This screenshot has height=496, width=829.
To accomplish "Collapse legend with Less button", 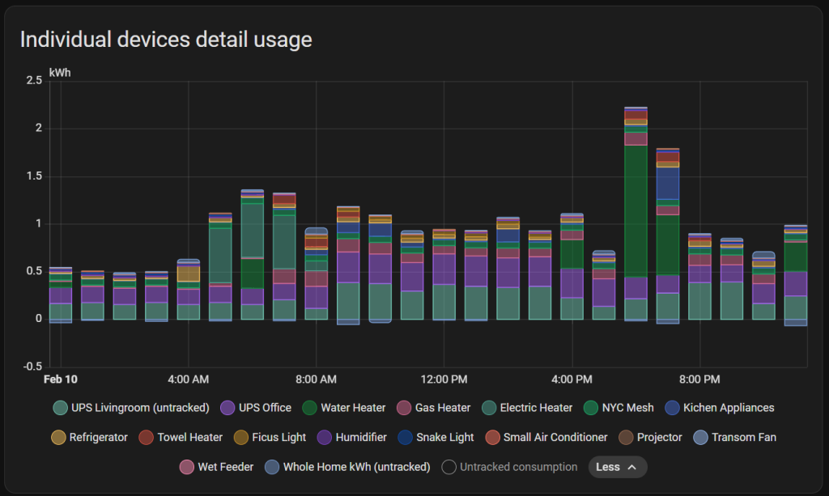I will 616,467.
